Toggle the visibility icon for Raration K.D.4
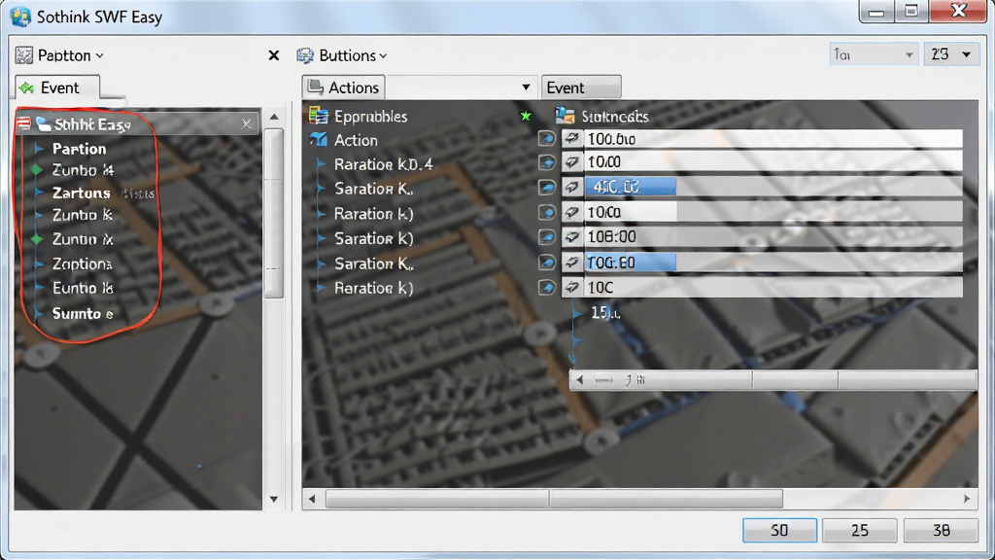 (x=546, y=162)
